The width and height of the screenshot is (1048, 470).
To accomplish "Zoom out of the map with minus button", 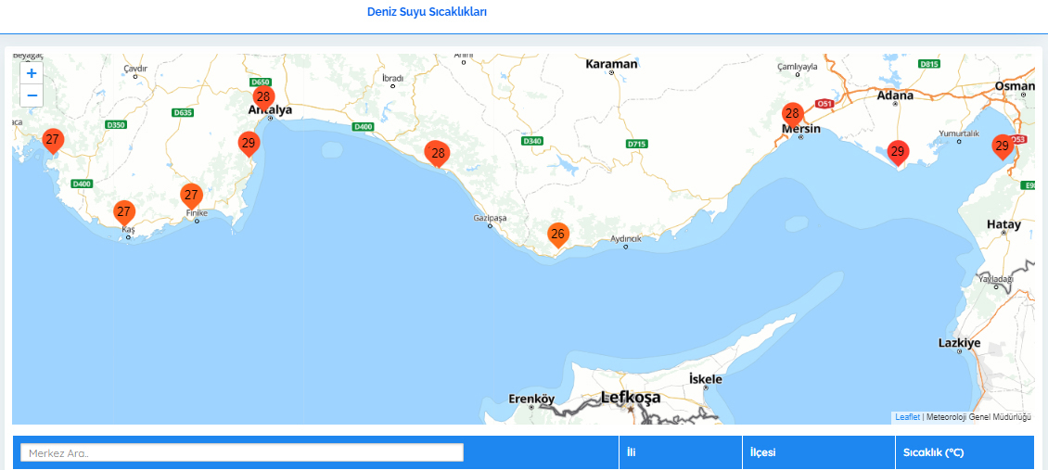I will pos(32,95).
